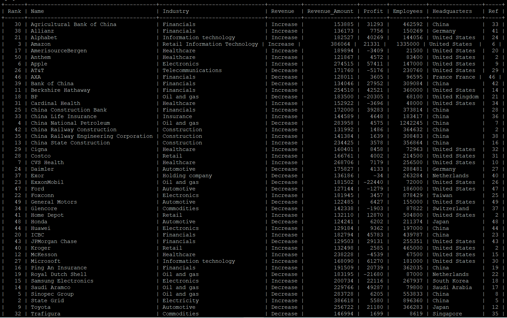
Task: Click Amazon's "Retail Information Technology" industry
Action: click(x=210, y=44)
